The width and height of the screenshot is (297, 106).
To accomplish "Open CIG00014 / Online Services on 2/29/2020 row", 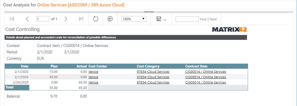I will [206, 83].
